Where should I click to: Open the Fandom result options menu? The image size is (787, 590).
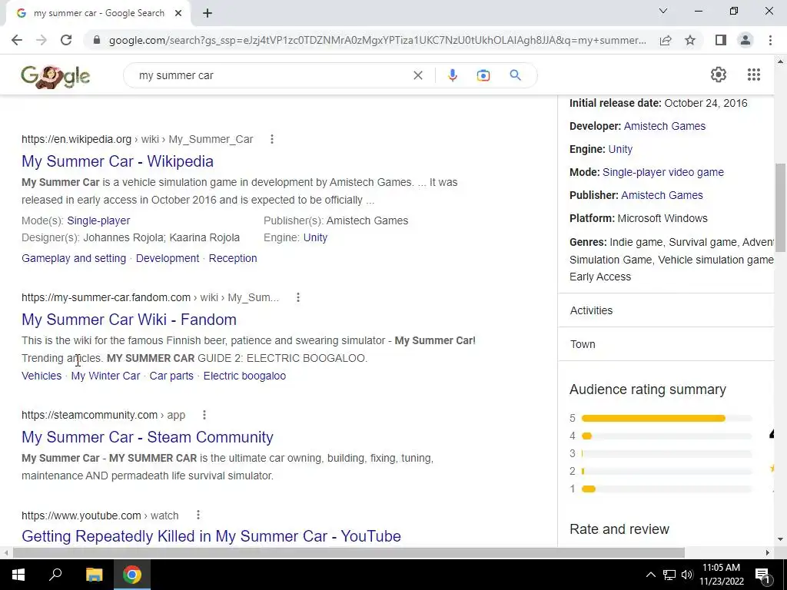tap(297, 297)
